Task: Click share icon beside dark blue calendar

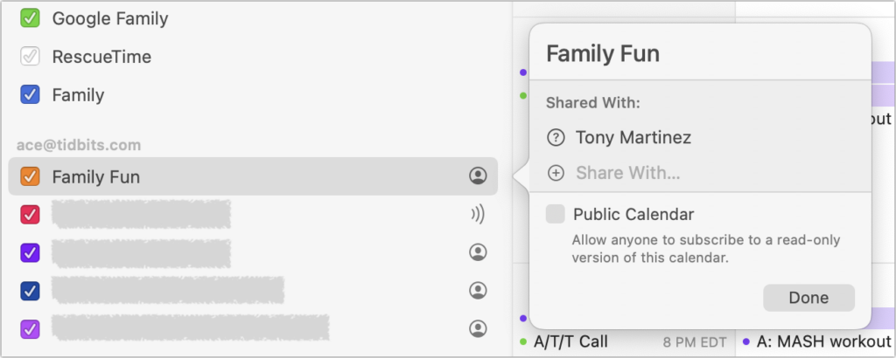Action: pyautogui.click(x=478, y=291)
